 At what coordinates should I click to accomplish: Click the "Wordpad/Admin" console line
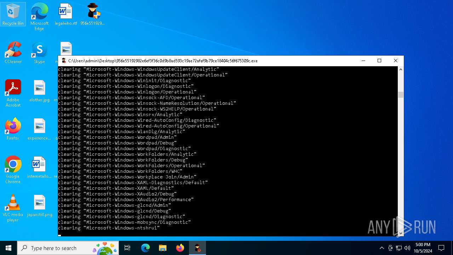[x=117, y=137]
